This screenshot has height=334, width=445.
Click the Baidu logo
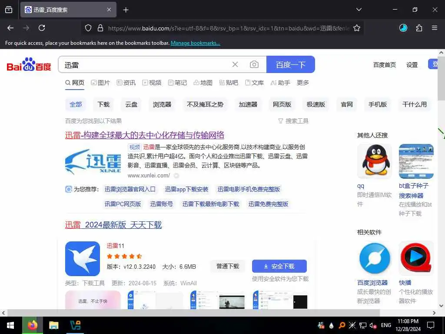point(29,64)
